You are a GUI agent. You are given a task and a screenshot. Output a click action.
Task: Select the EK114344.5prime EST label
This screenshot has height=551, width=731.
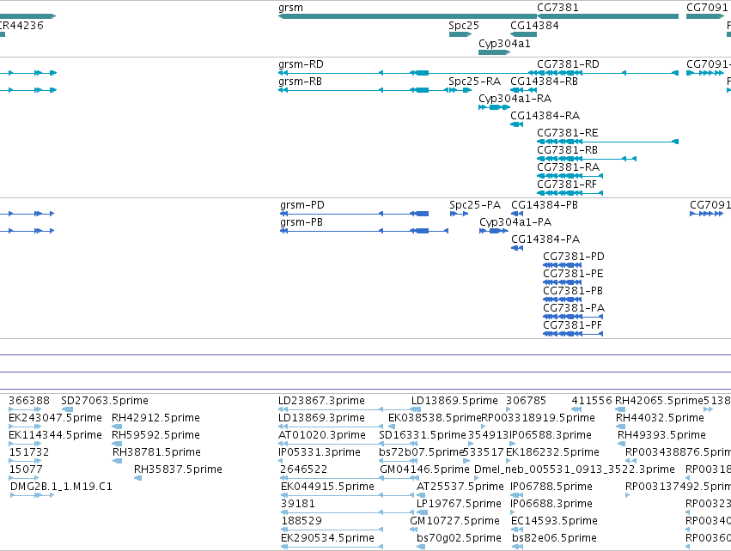tap(55, 435)
